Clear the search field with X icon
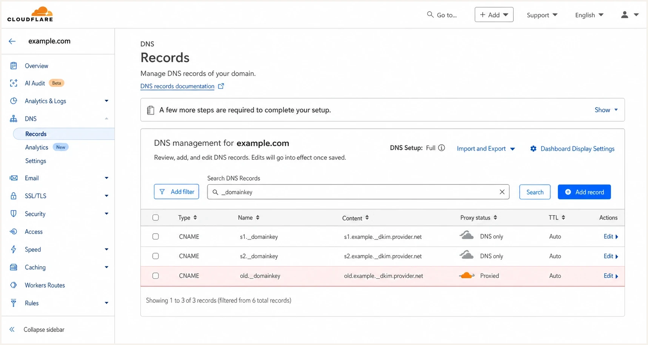 point(502,192)
